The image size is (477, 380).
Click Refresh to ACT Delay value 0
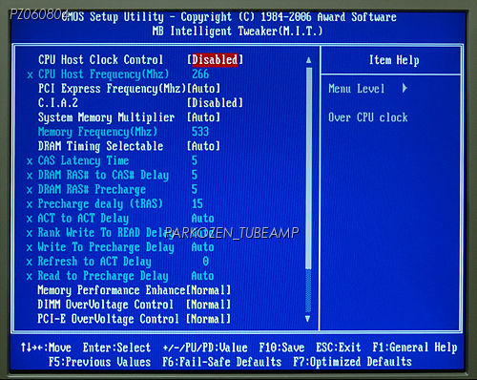click(206, 262)
